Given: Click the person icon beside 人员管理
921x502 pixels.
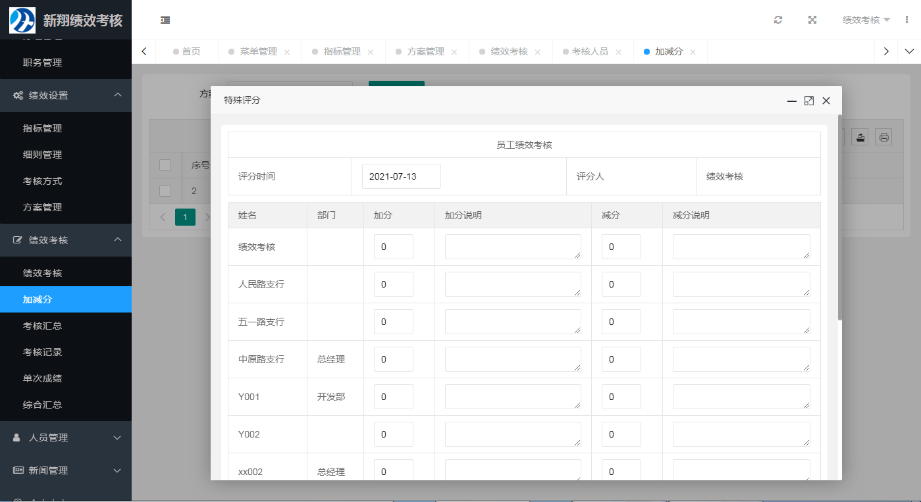Looking at the screenshot, I should 17,438.
